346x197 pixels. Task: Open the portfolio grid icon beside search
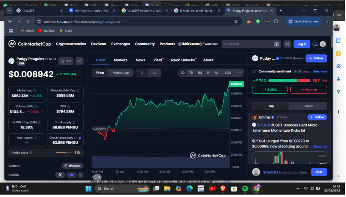pyautogui.click(x=287, y=44)
